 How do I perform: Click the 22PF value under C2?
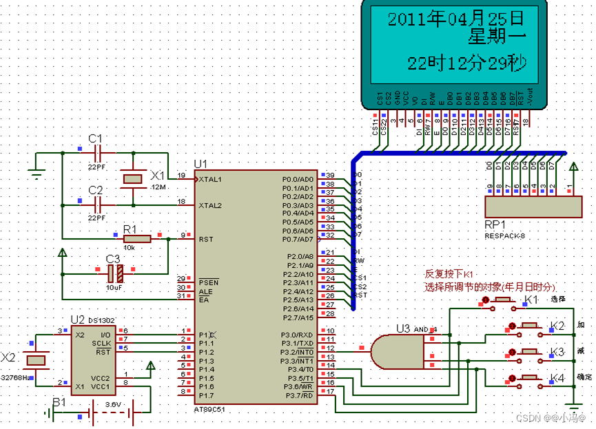coord(96,218)
